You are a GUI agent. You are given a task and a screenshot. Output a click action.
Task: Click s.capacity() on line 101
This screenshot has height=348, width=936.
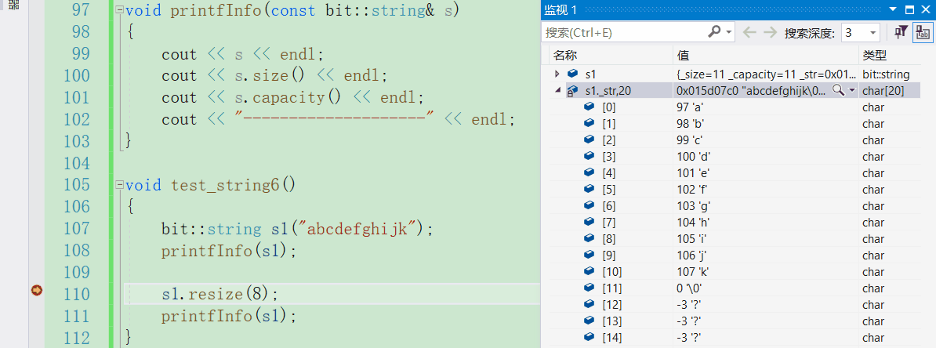click(x=289, y=97)
